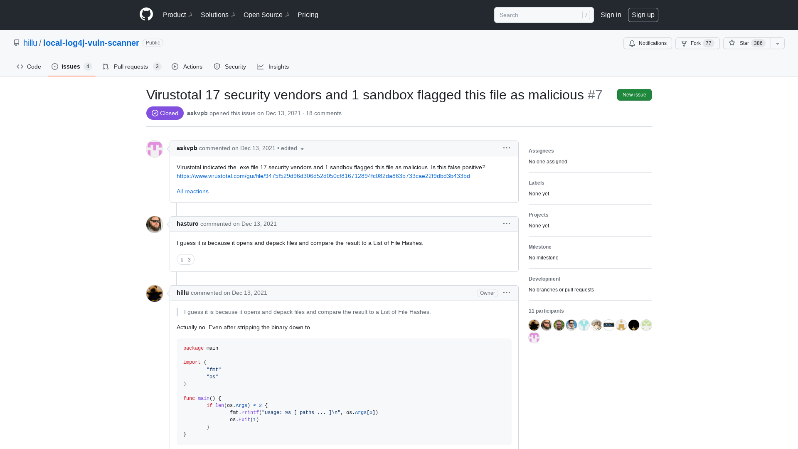
Task: Click fourth participant avatar in sidebar
Action: coord(571,325)
